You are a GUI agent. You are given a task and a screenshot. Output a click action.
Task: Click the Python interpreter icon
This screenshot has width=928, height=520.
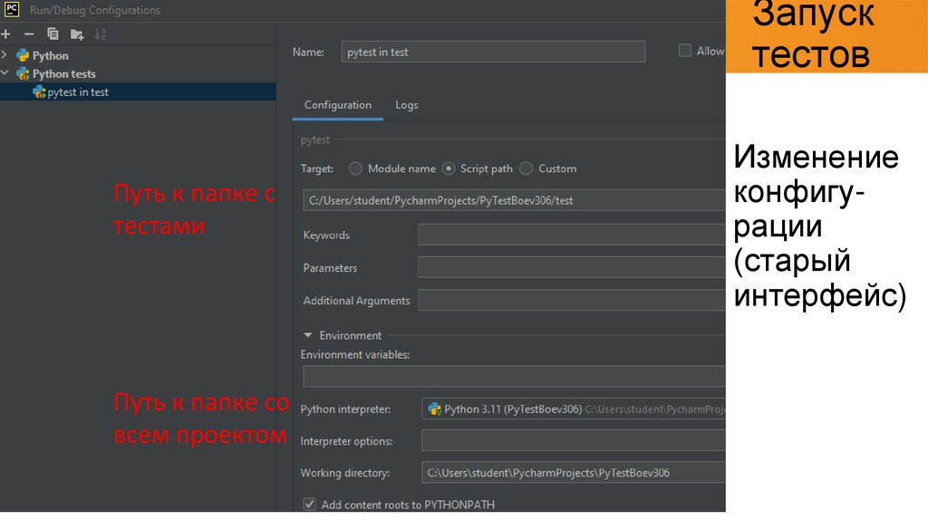pos(435,409)
